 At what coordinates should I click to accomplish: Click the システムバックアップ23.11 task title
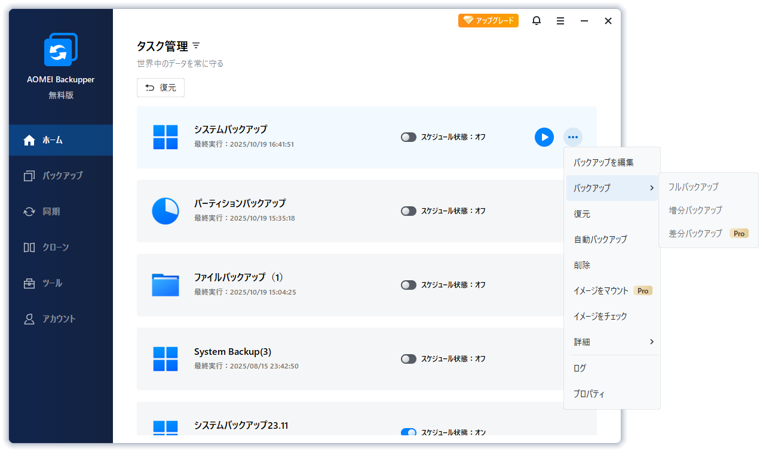241,425
